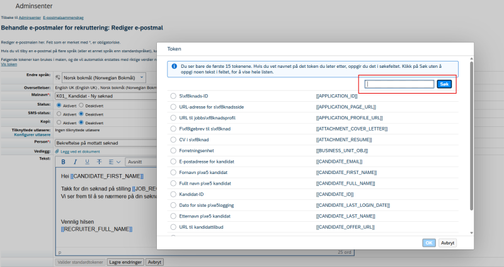Click the Token dialog scrollbar up arrow
This screenshot has width=504, height=267.
(x=471, y=59)
